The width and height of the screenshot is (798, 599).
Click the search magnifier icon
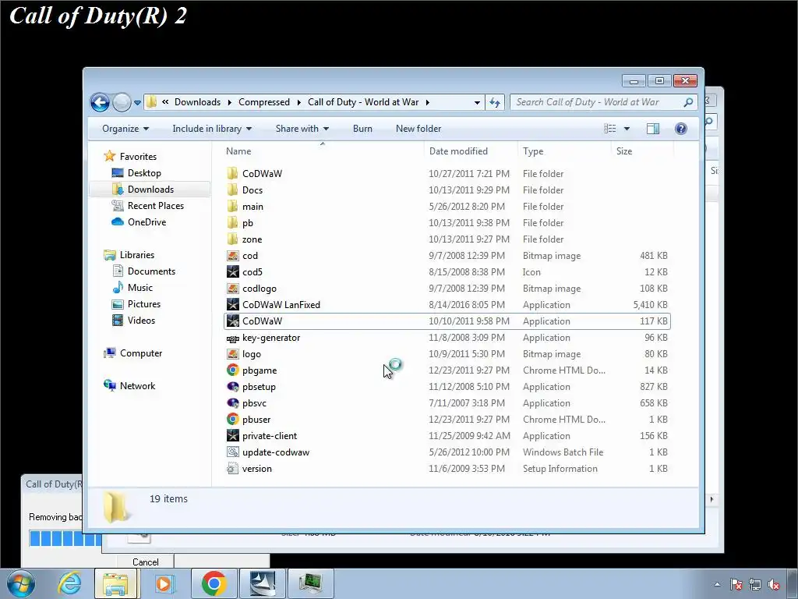coord(688,102)
